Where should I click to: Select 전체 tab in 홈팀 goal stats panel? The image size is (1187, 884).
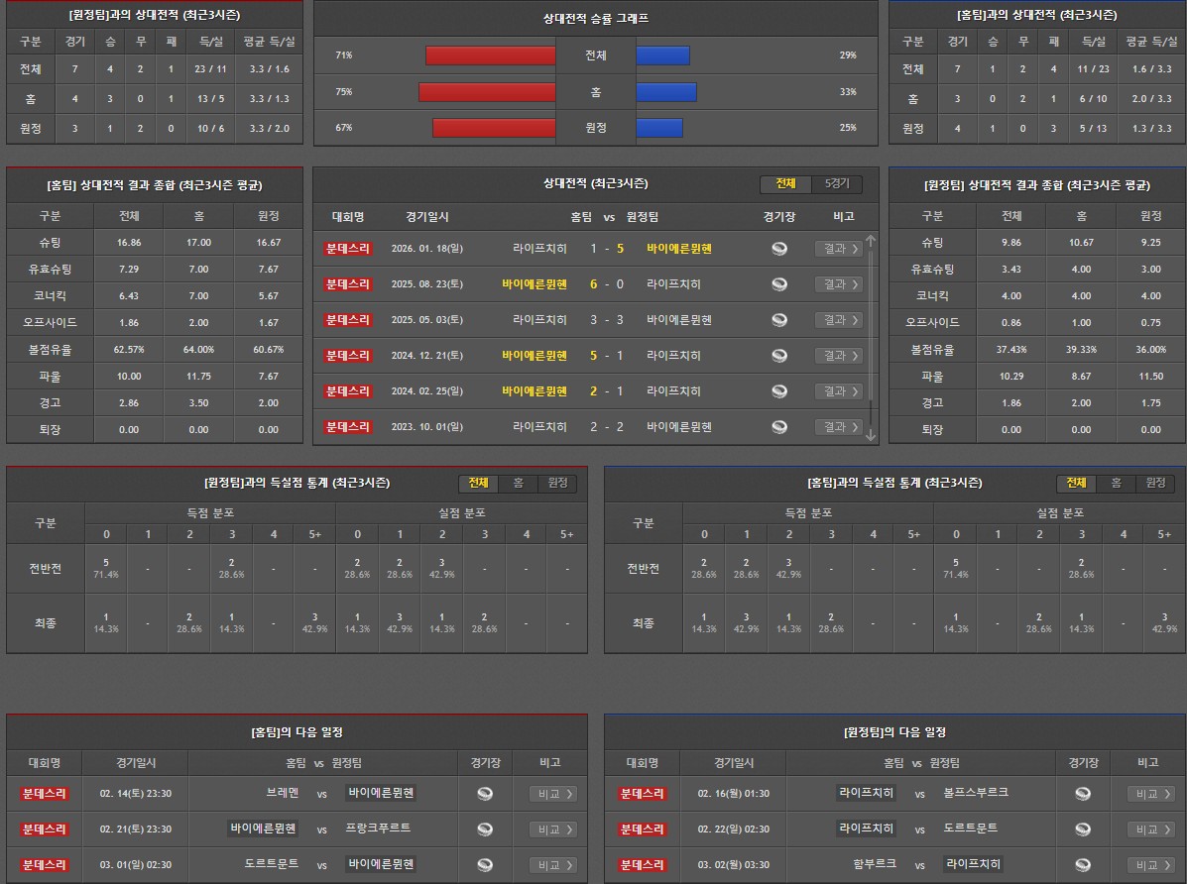(1076, 483)
